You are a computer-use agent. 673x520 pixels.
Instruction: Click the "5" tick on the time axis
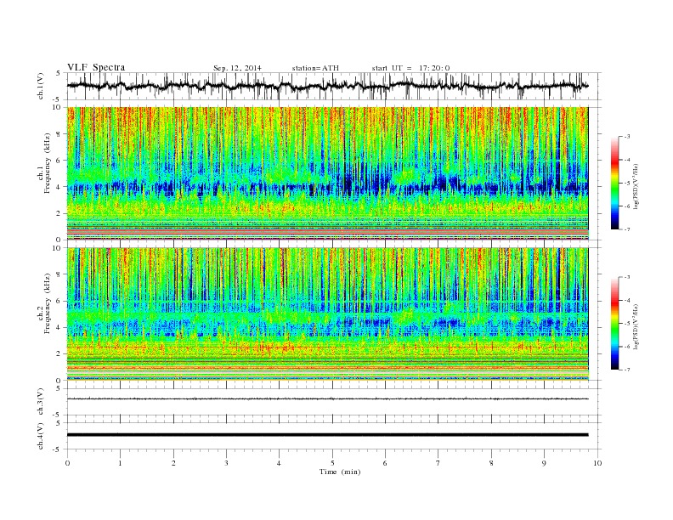[332, 463]
